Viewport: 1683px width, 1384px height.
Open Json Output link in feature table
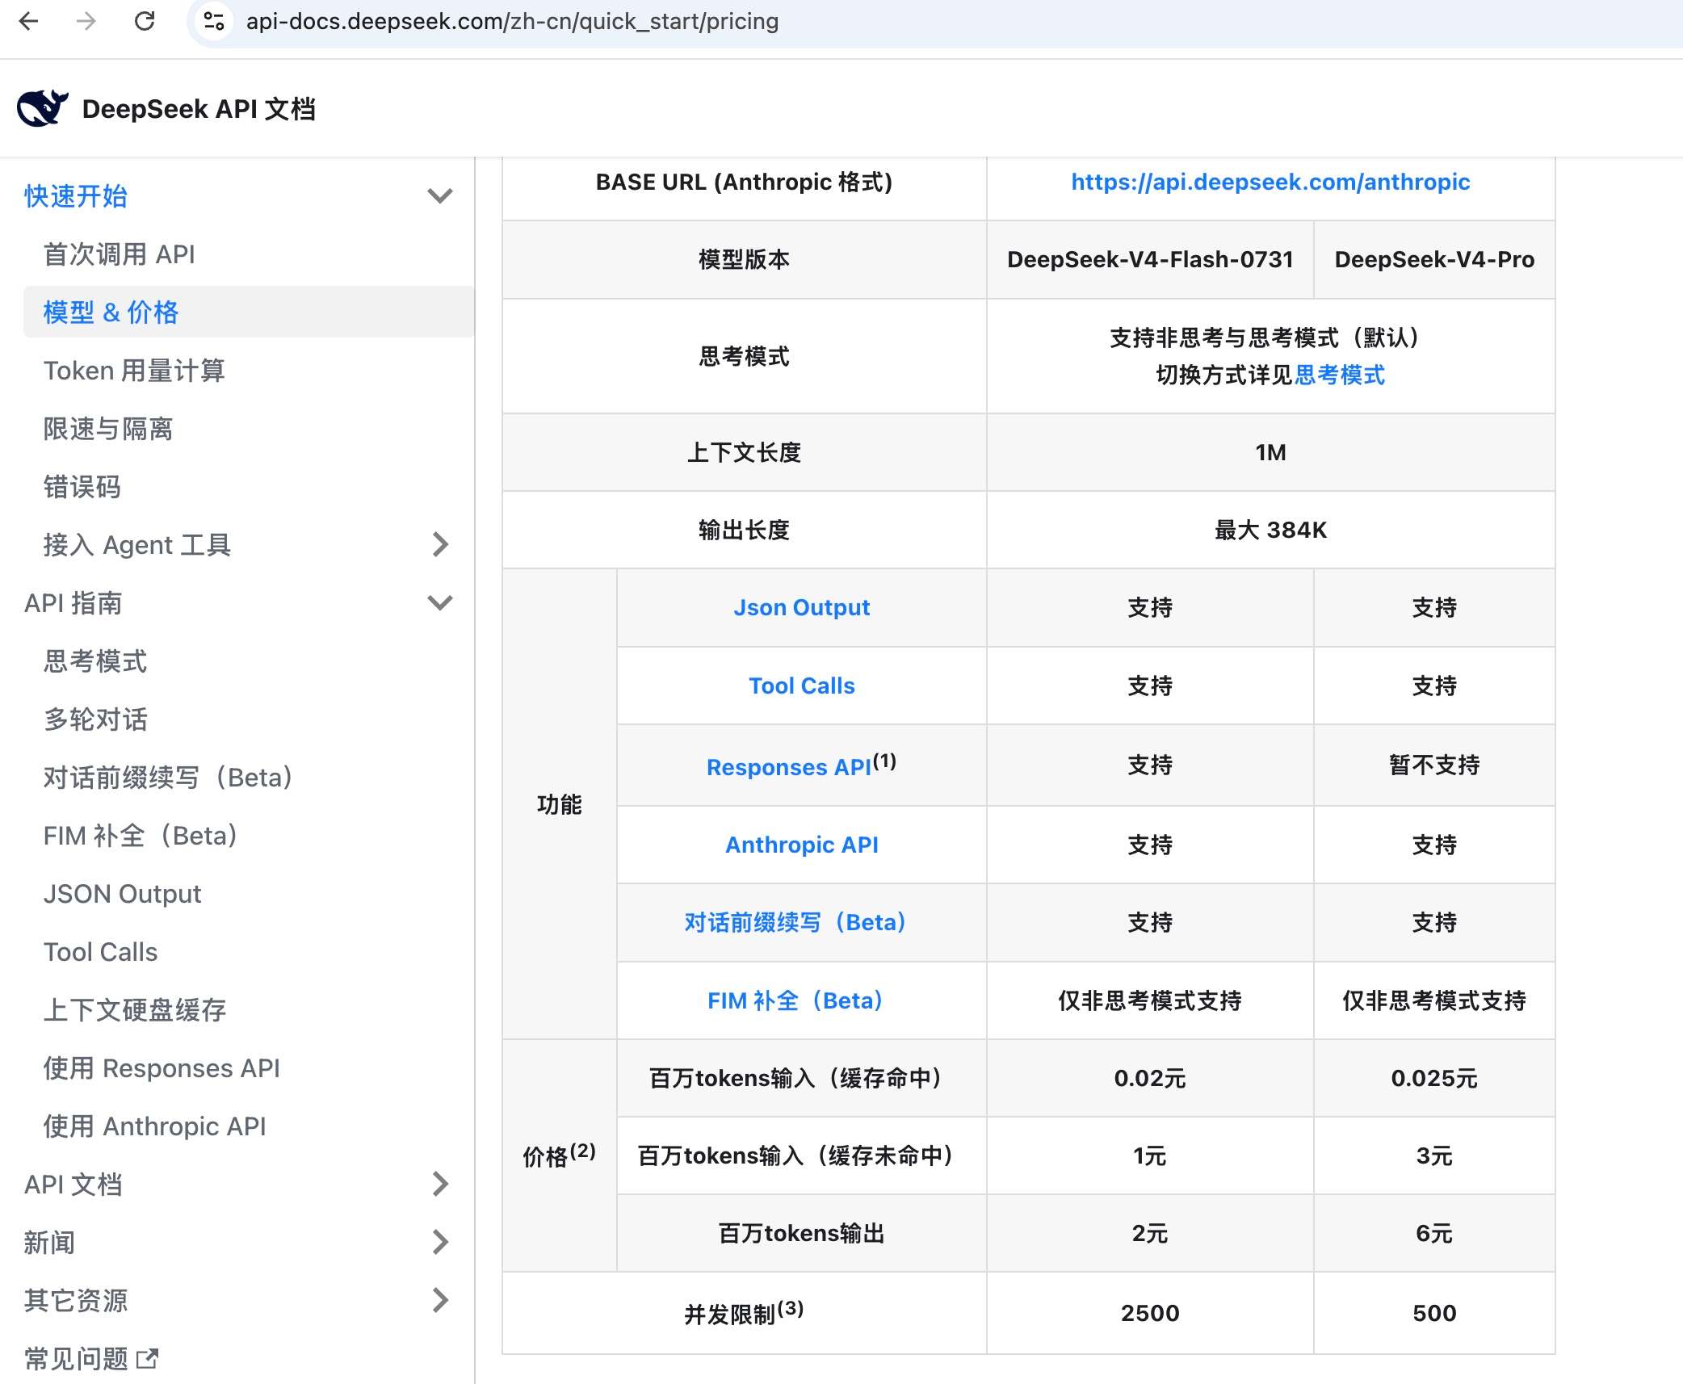click(802, 607)
